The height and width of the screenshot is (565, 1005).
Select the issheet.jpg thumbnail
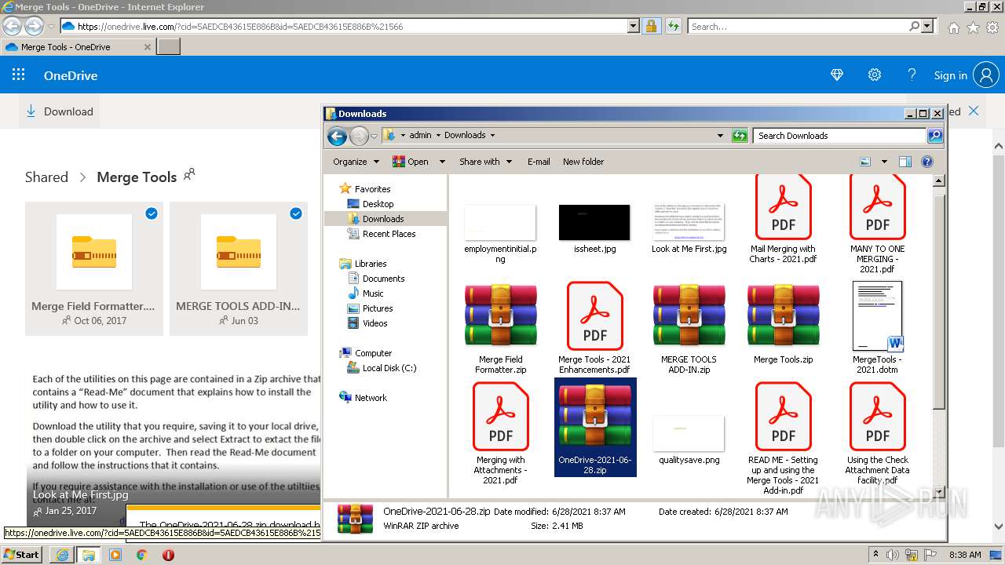click(x=594, y=223)
